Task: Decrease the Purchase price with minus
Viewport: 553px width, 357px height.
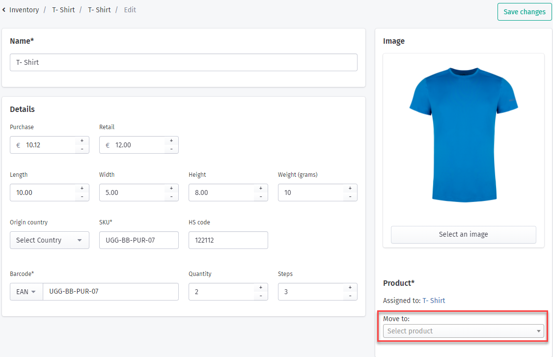Action: (82, 149)
